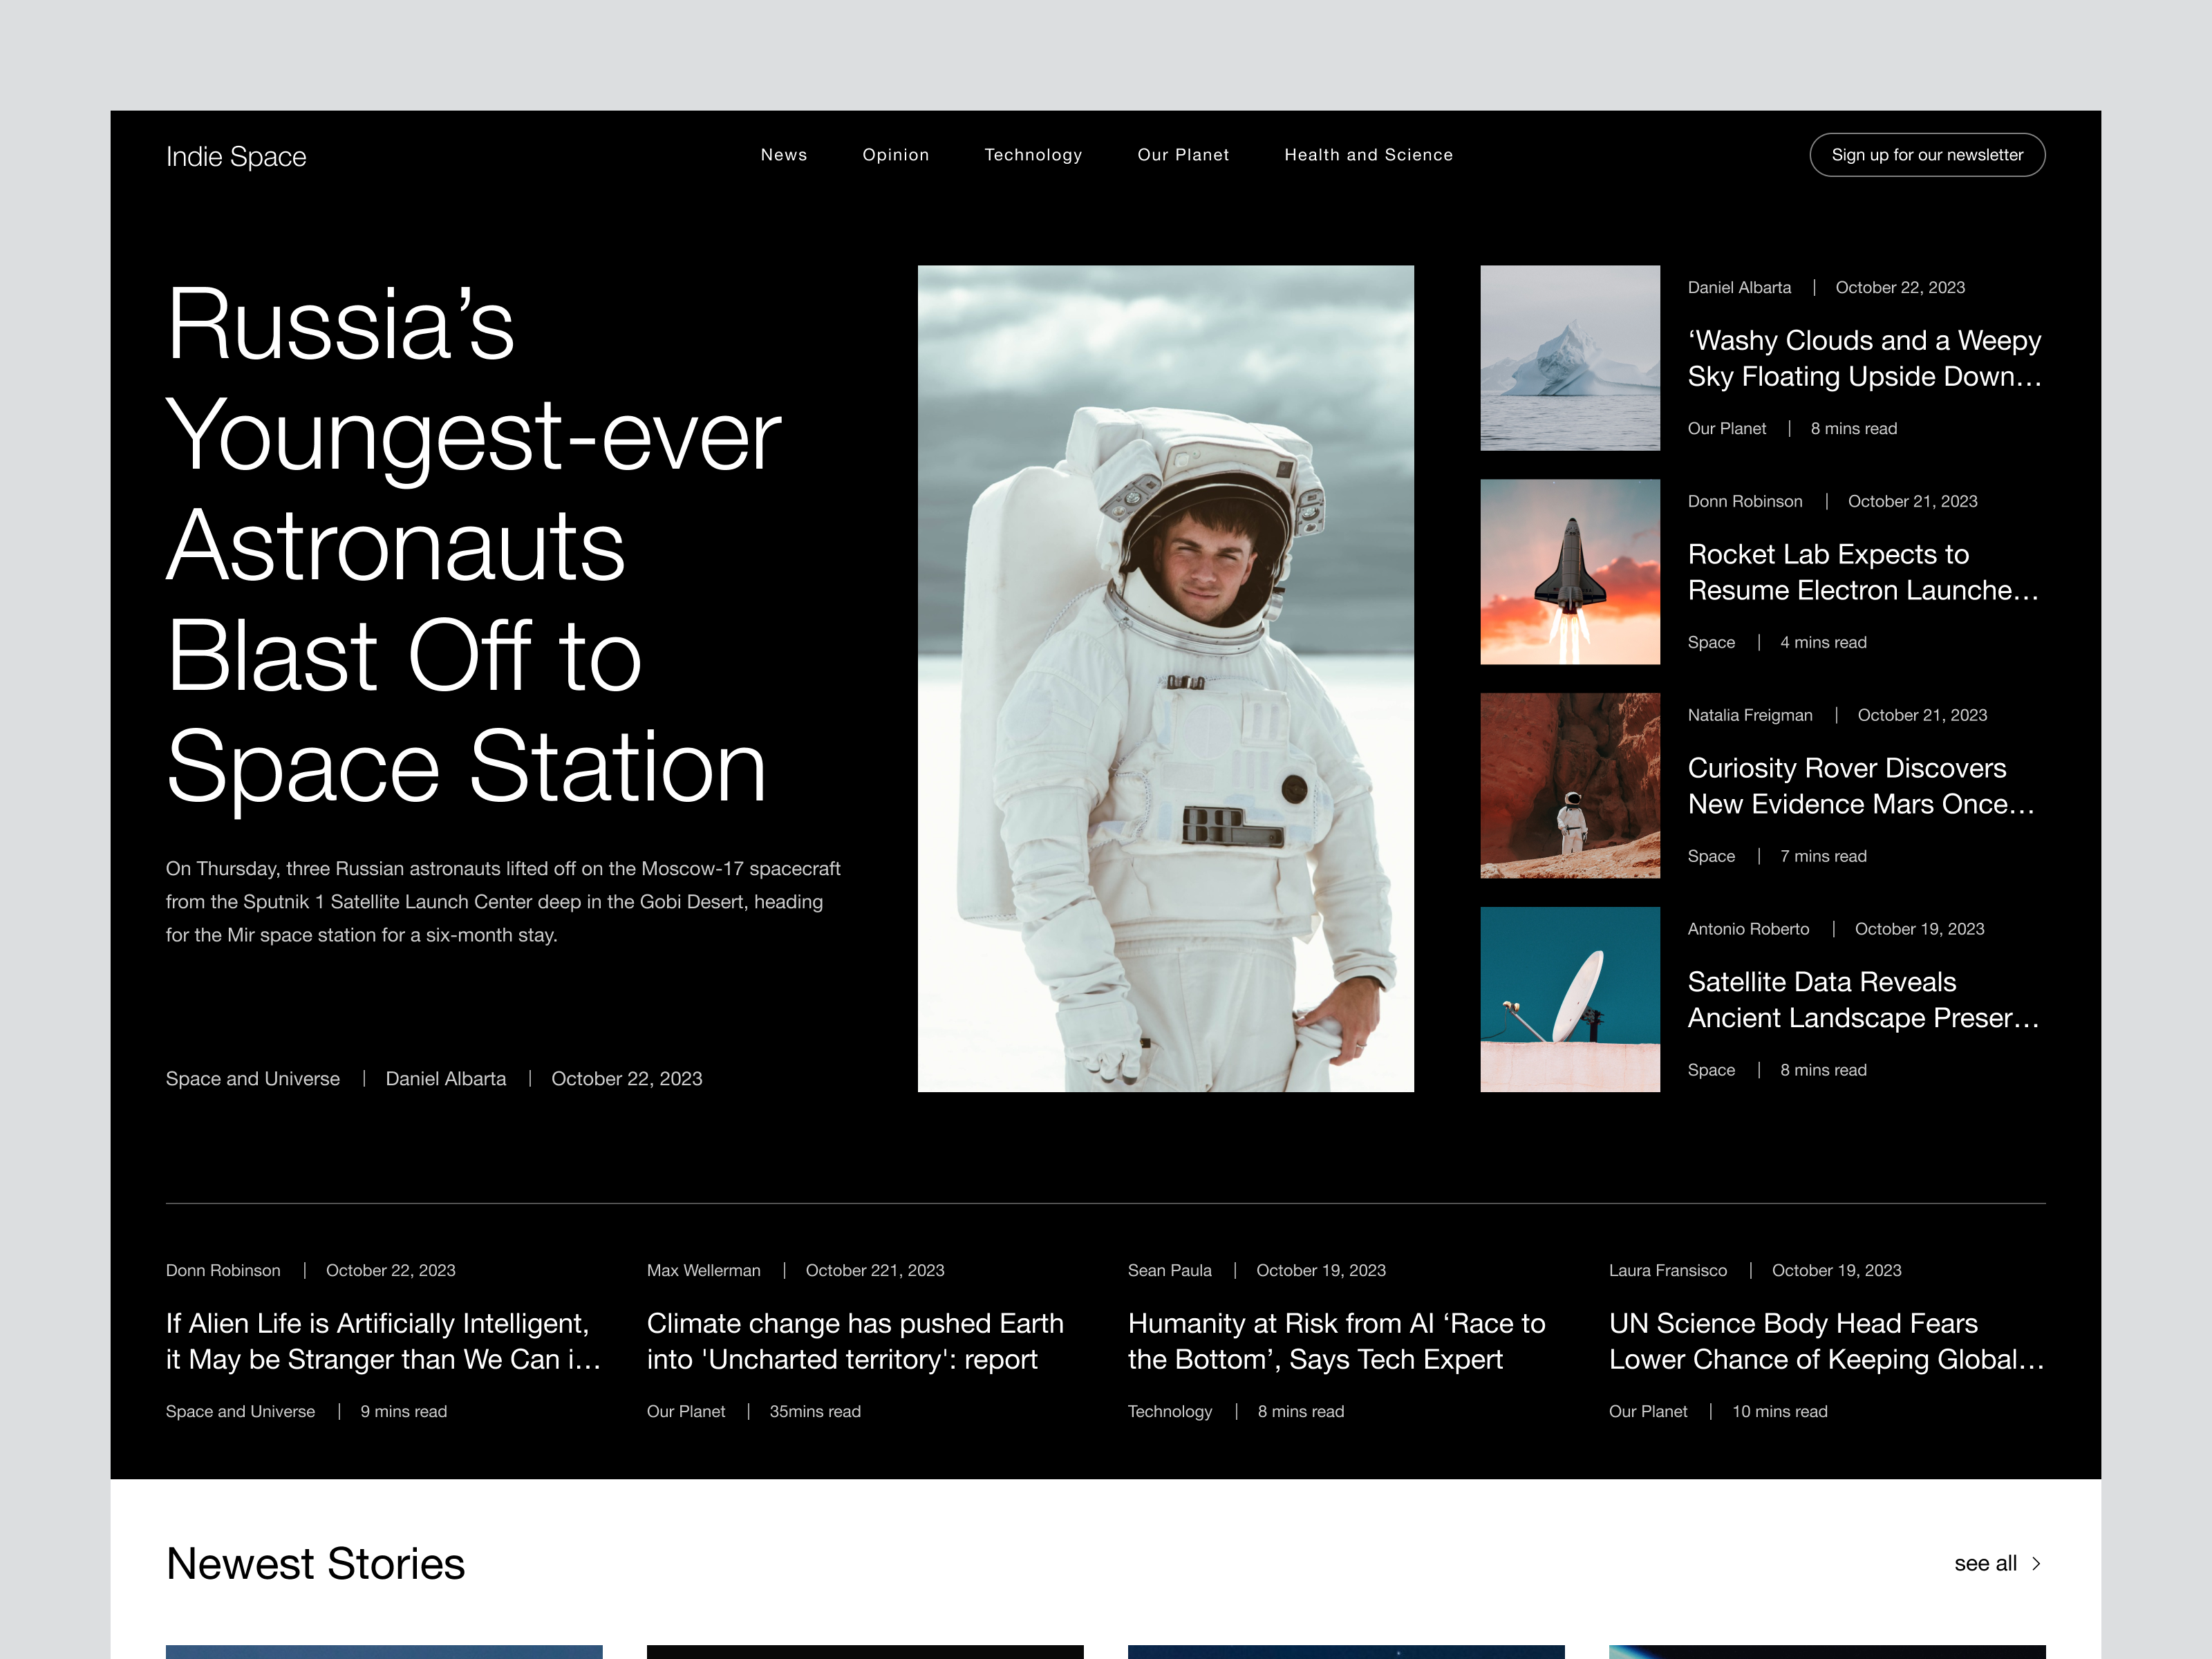Open the News section
The image size is (2212, 1659).
tap(784, 155)
